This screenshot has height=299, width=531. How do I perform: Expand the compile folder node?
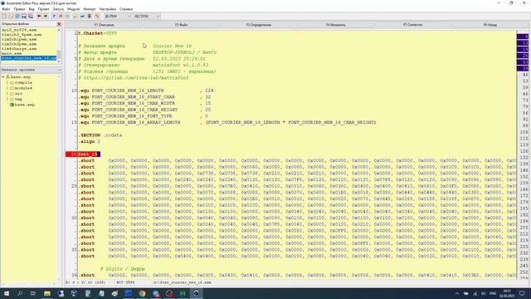pyautogui.click(x=7, y=83)
